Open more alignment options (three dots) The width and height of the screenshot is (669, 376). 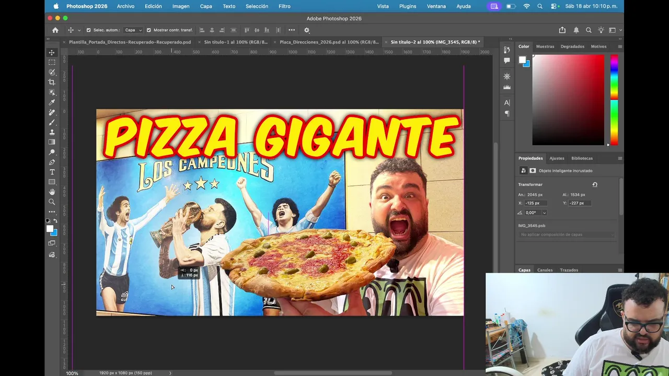(x=292, y=30)
